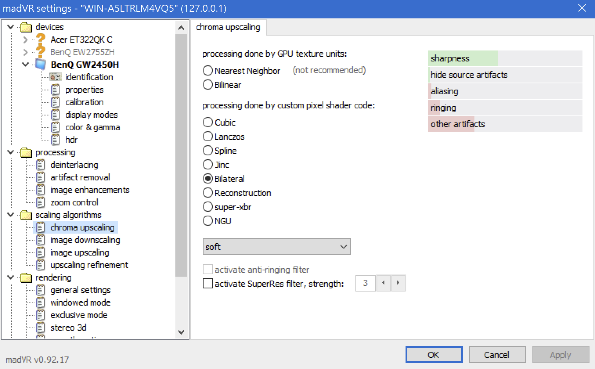Viewport: 595px width, 369px height.
Task: Click the image downscaling page icon
Action: [x=41, y=240]
